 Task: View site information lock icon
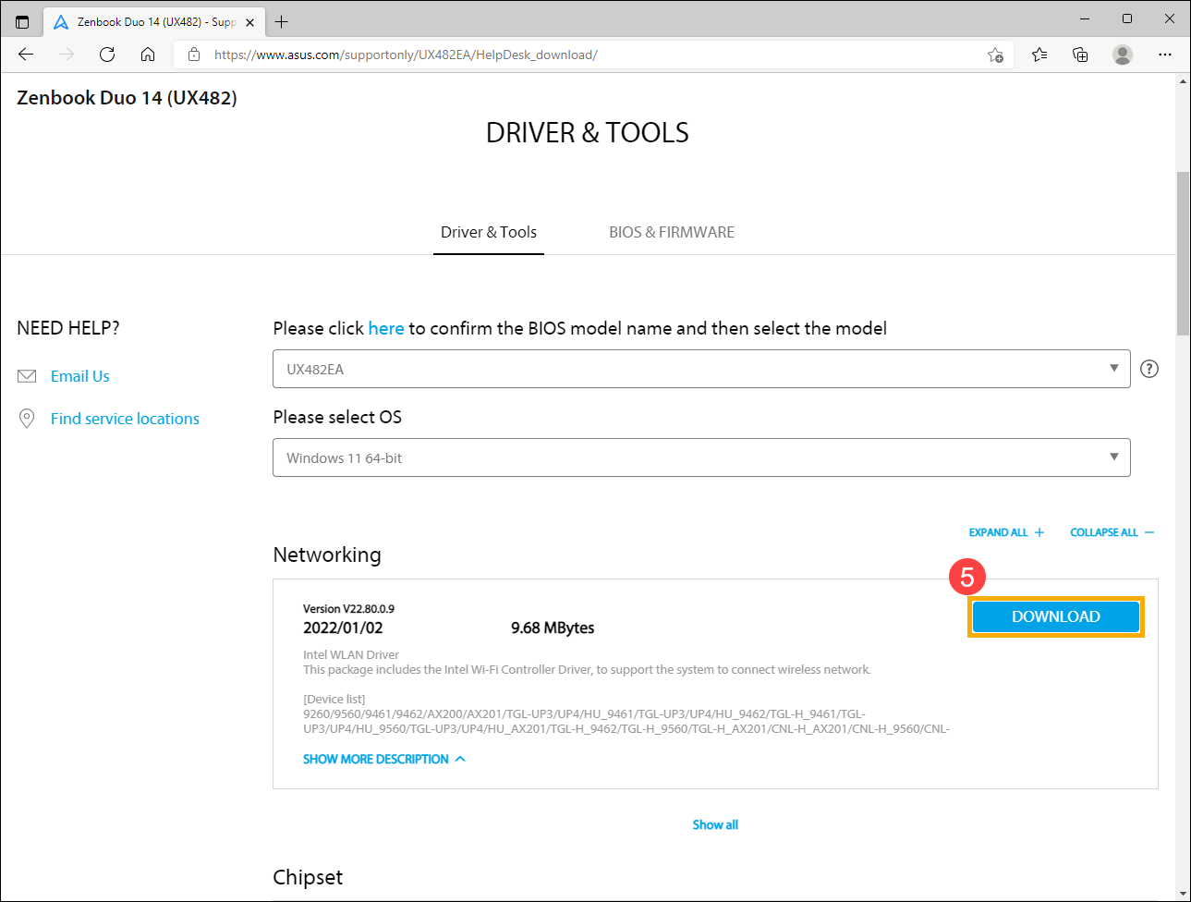click(194, 55)
